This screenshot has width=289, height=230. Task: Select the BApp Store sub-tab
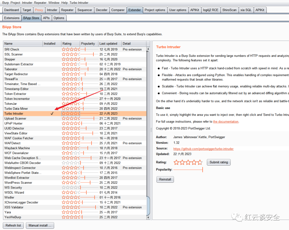pos(31,18)
